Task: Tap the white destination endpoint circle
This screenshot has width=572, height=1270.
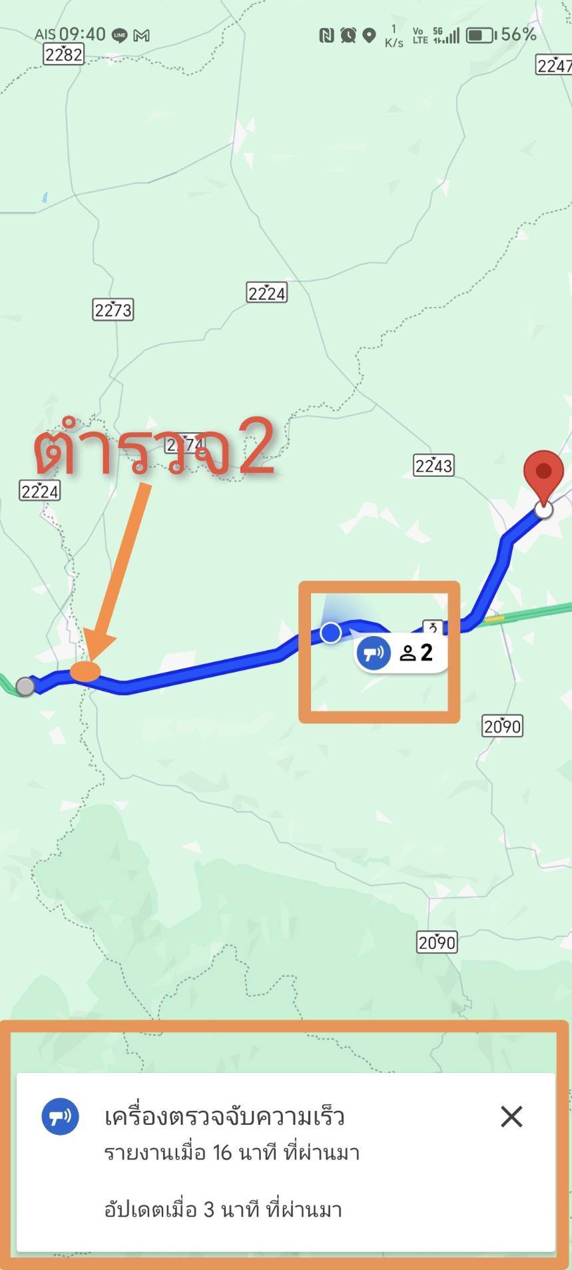Action: click(x=544, y=510)
